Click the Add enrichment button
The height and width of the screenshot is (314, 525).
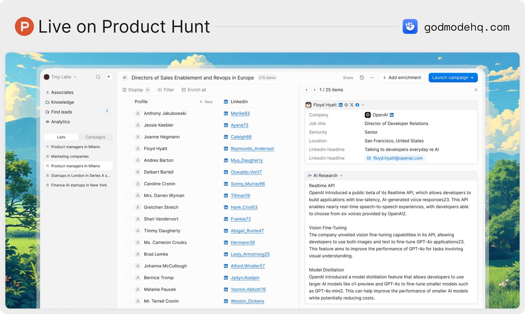[402, 77]
